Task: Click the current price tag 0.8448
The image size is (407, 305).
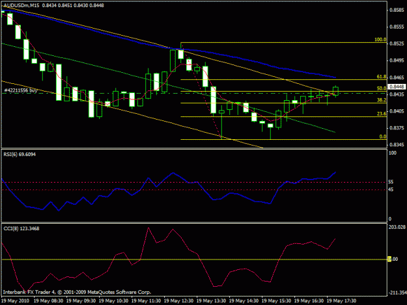Action: 397,86
